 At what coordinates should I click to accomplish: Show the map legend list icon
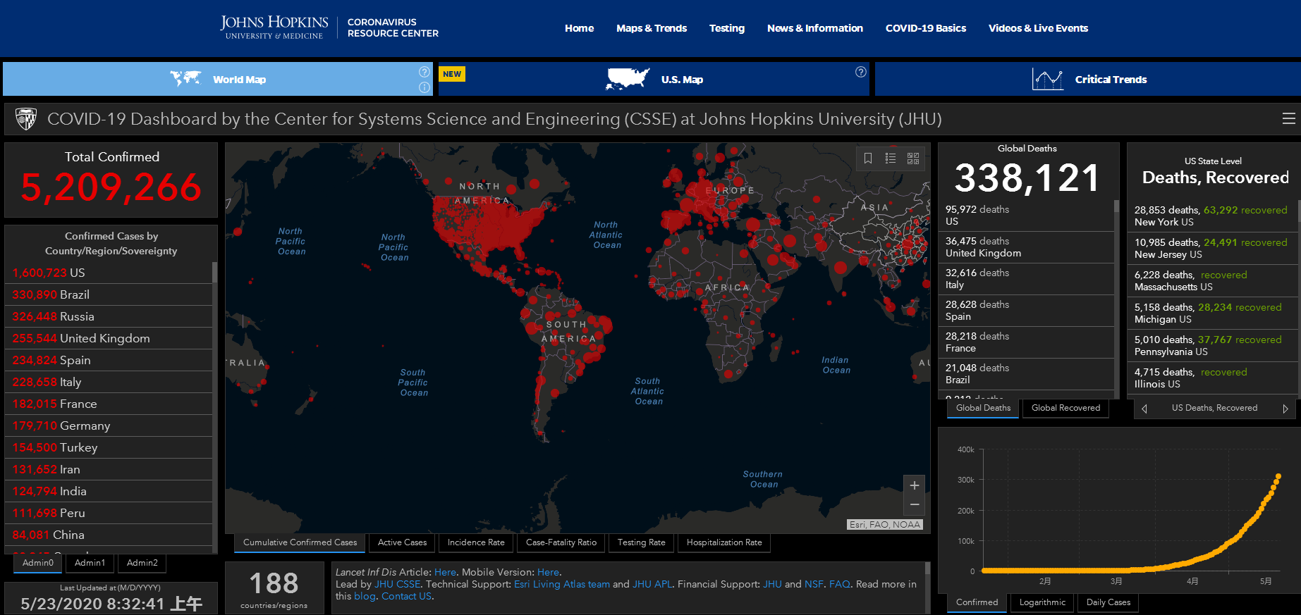891,159
